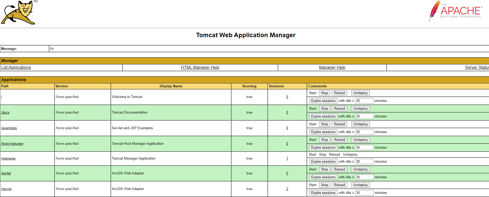Click the 'Tomcat Web Application Manager' heading

pos(246,35)
